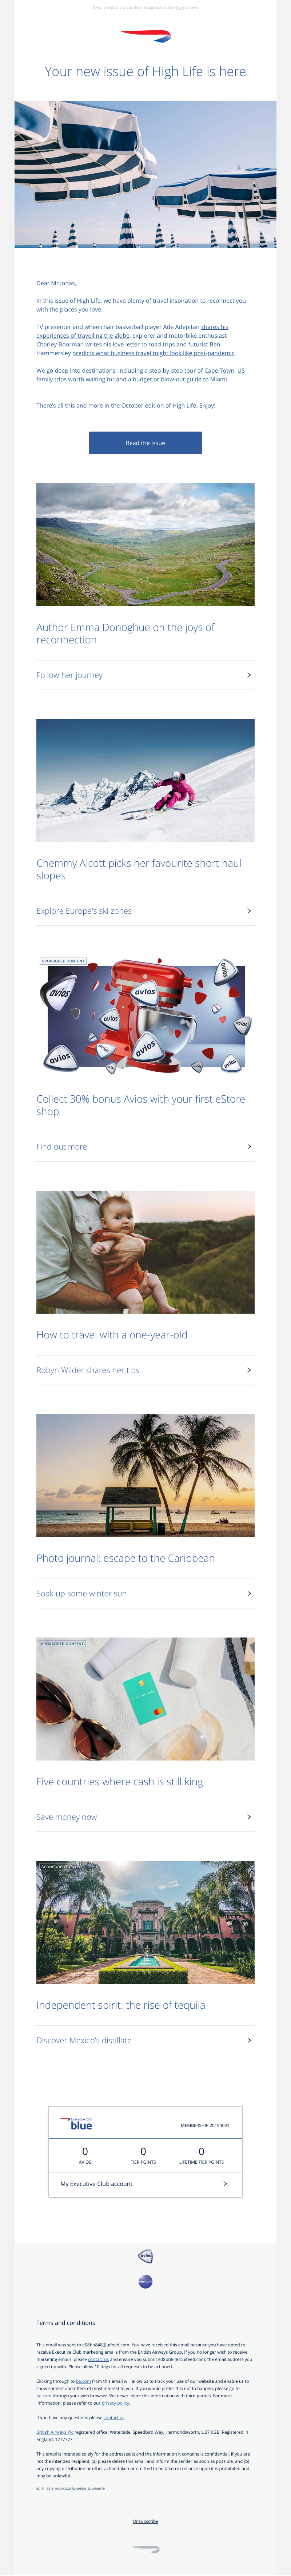Click Soak up some winter sun
This screenshot has width=291, height=2576.
[x=82, y=1594]
